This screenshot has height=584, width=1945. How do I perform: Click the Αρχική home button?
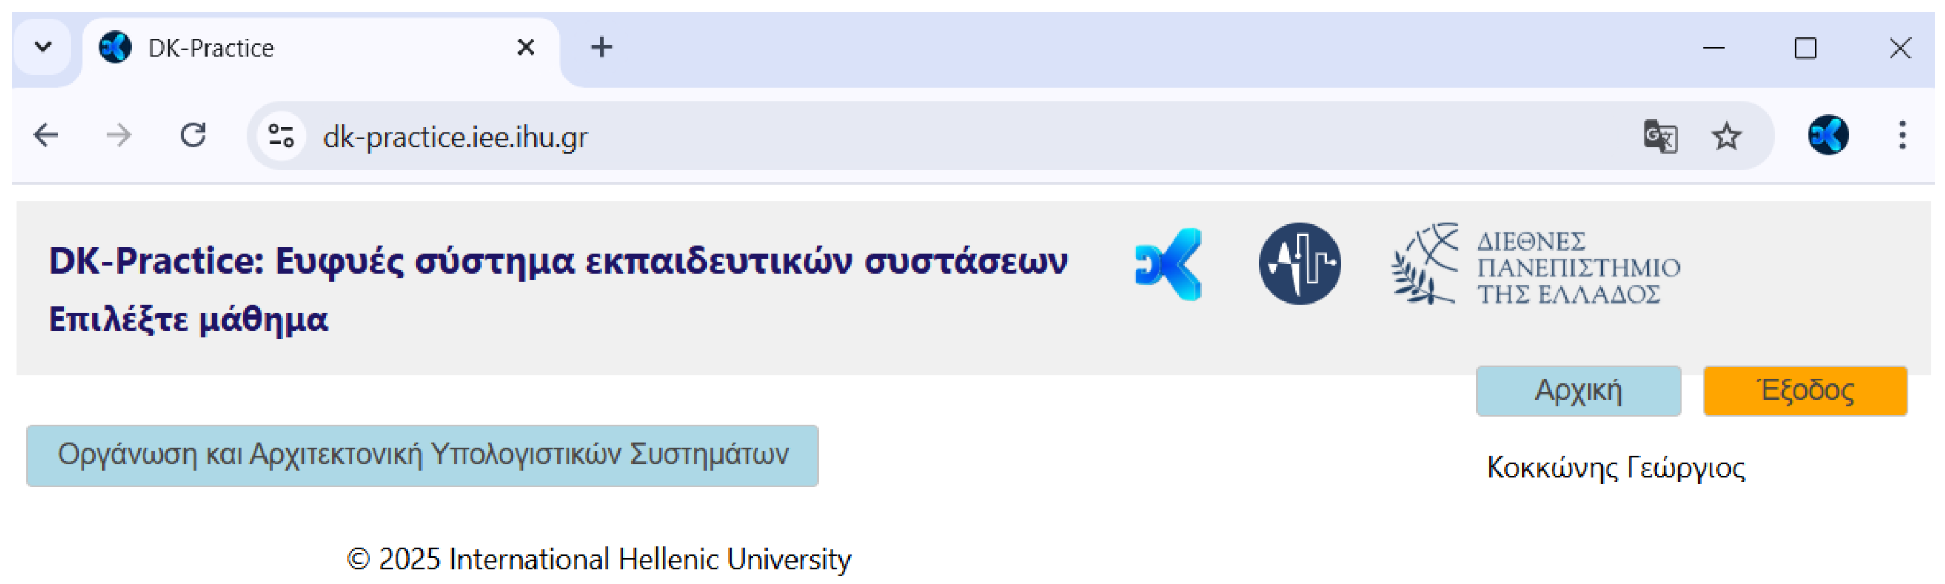point(1578,391)
